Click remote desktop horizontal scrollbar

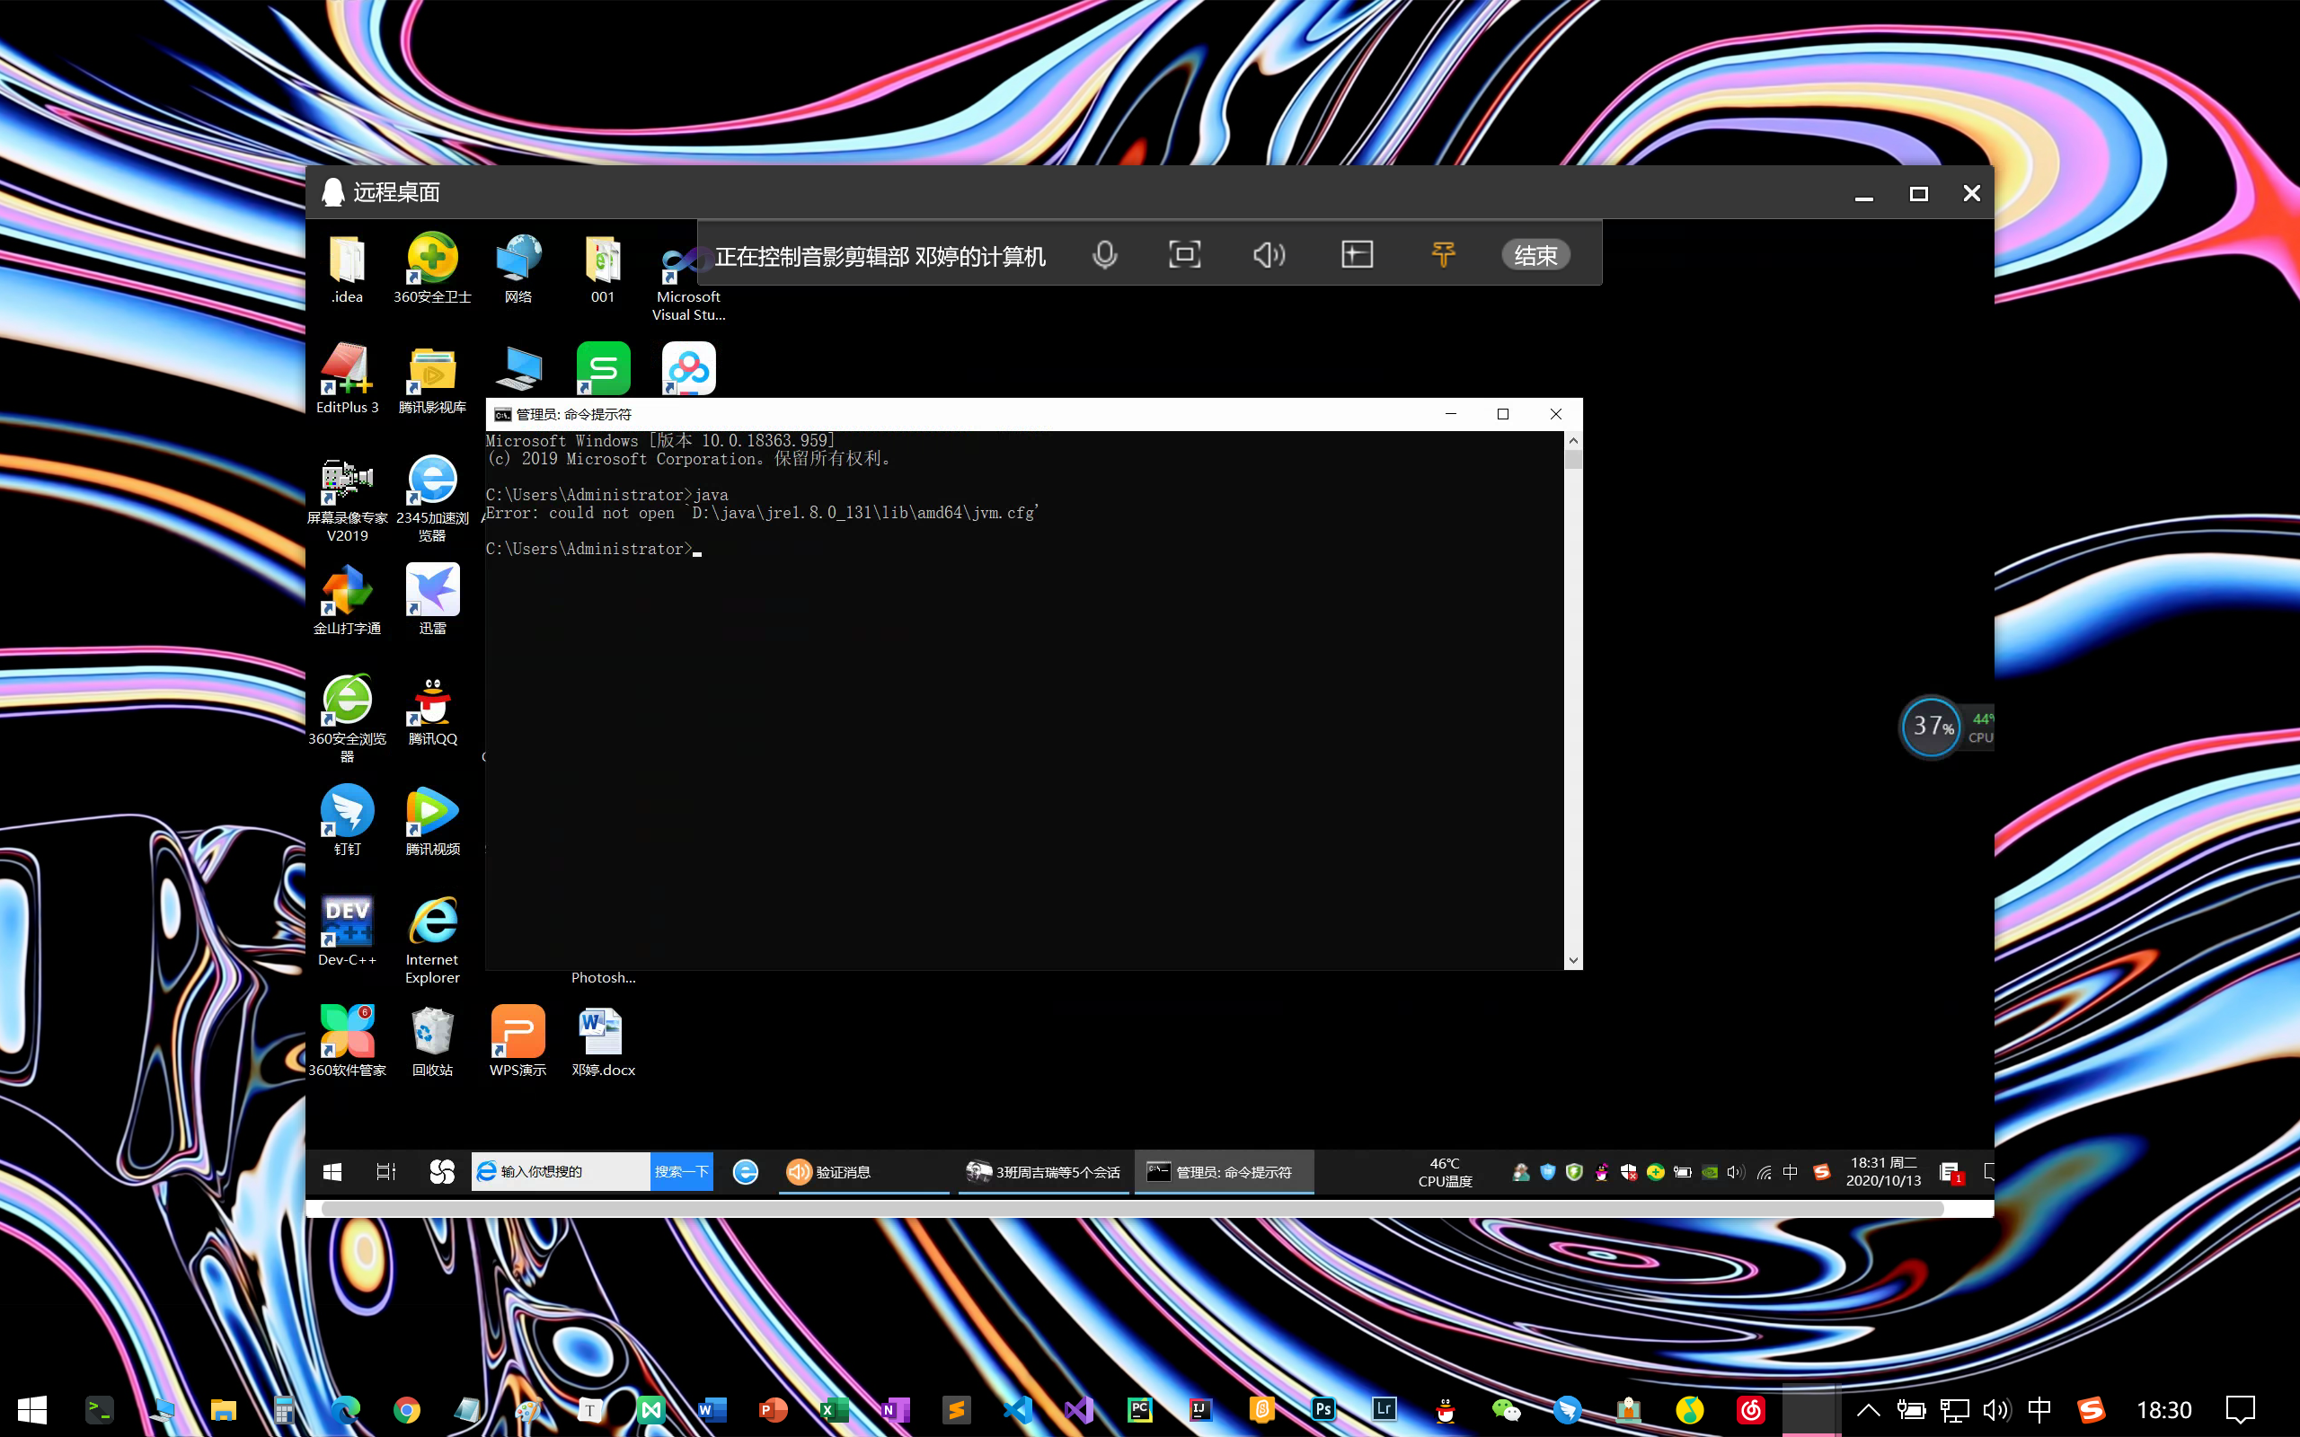(x=1131, y=1208)
